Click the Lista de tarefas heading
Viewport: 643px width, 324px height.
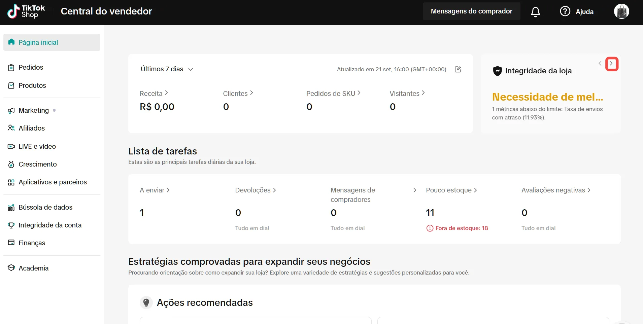[x=163, y=151]
